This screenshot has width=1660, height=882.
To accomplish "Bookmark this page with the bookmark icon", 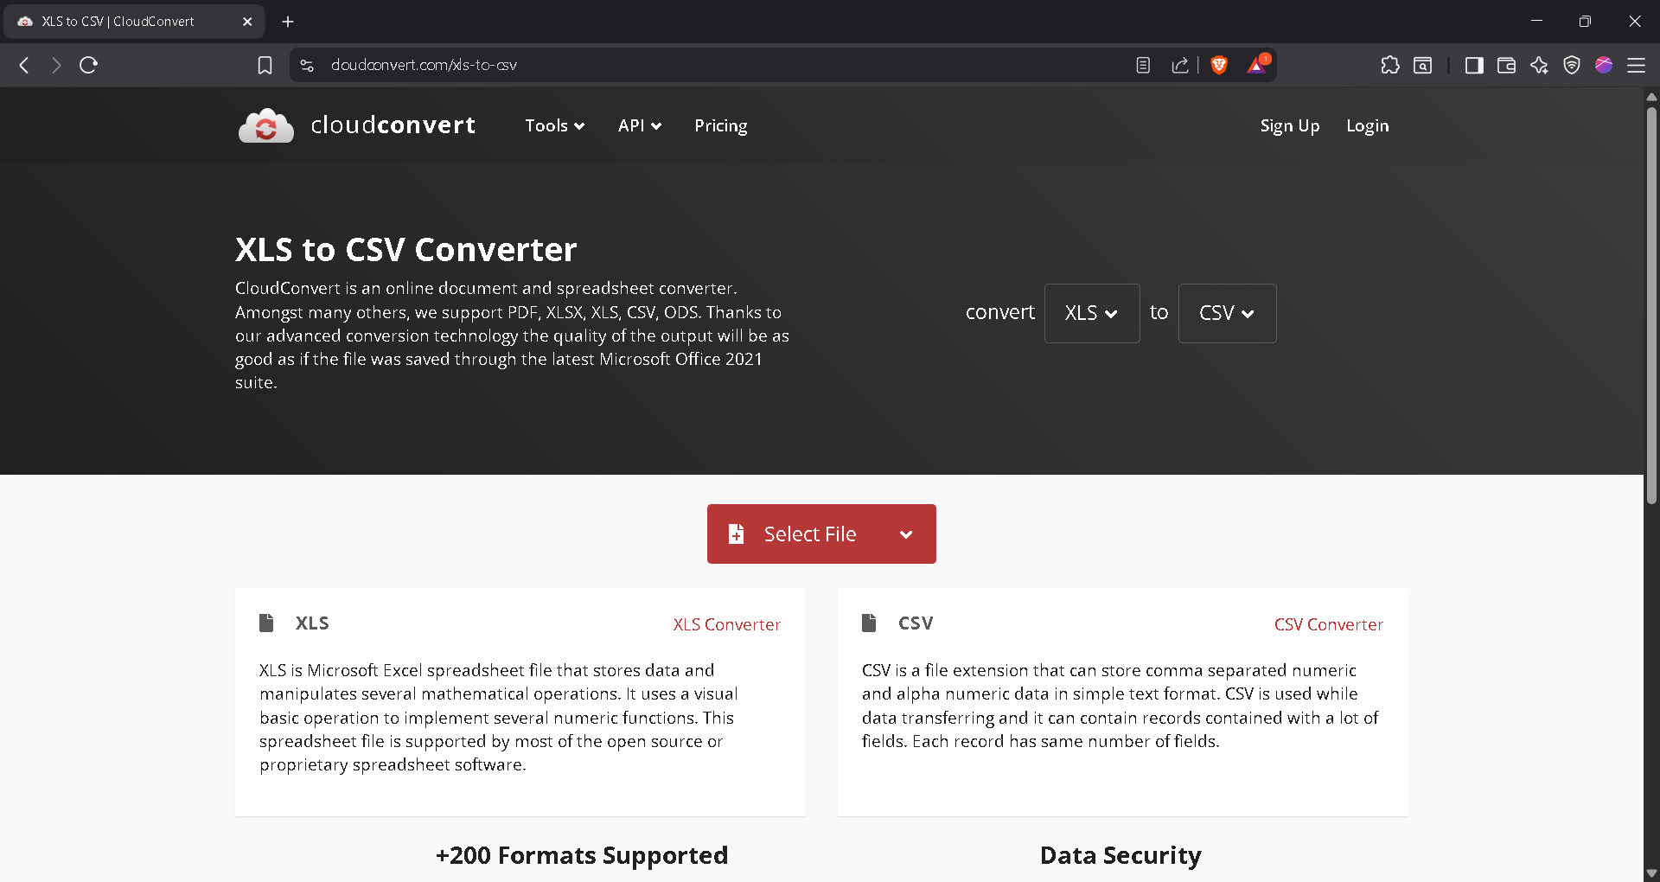I will click(x=265, y=65).
